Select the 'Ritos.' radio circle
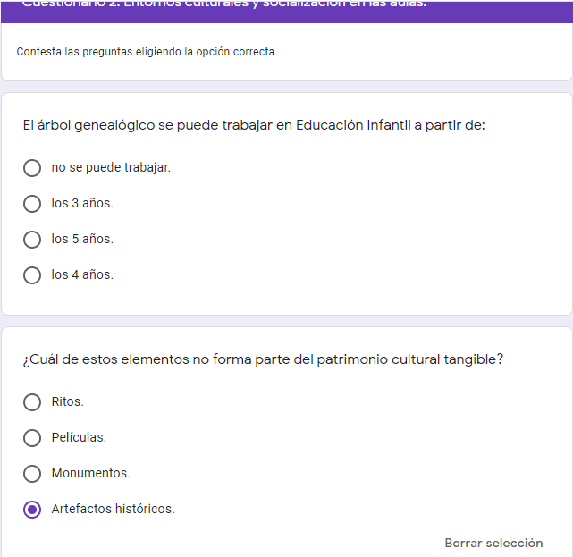Viewport: 573px width, 557px height. click(x=32, y=402)
